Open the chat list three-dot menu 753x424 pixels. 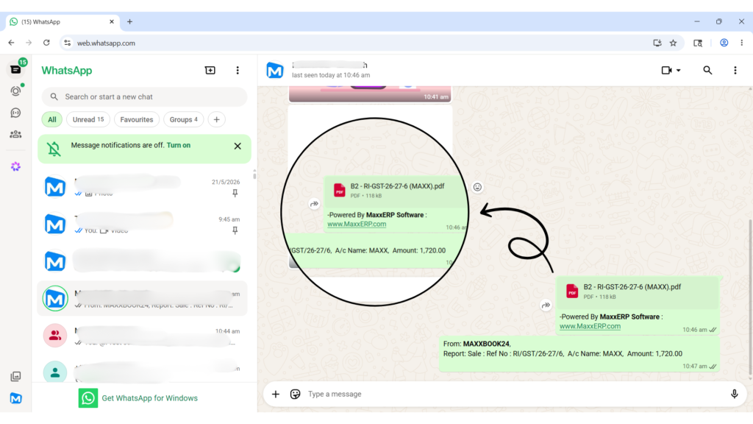(x=238, y=70)
